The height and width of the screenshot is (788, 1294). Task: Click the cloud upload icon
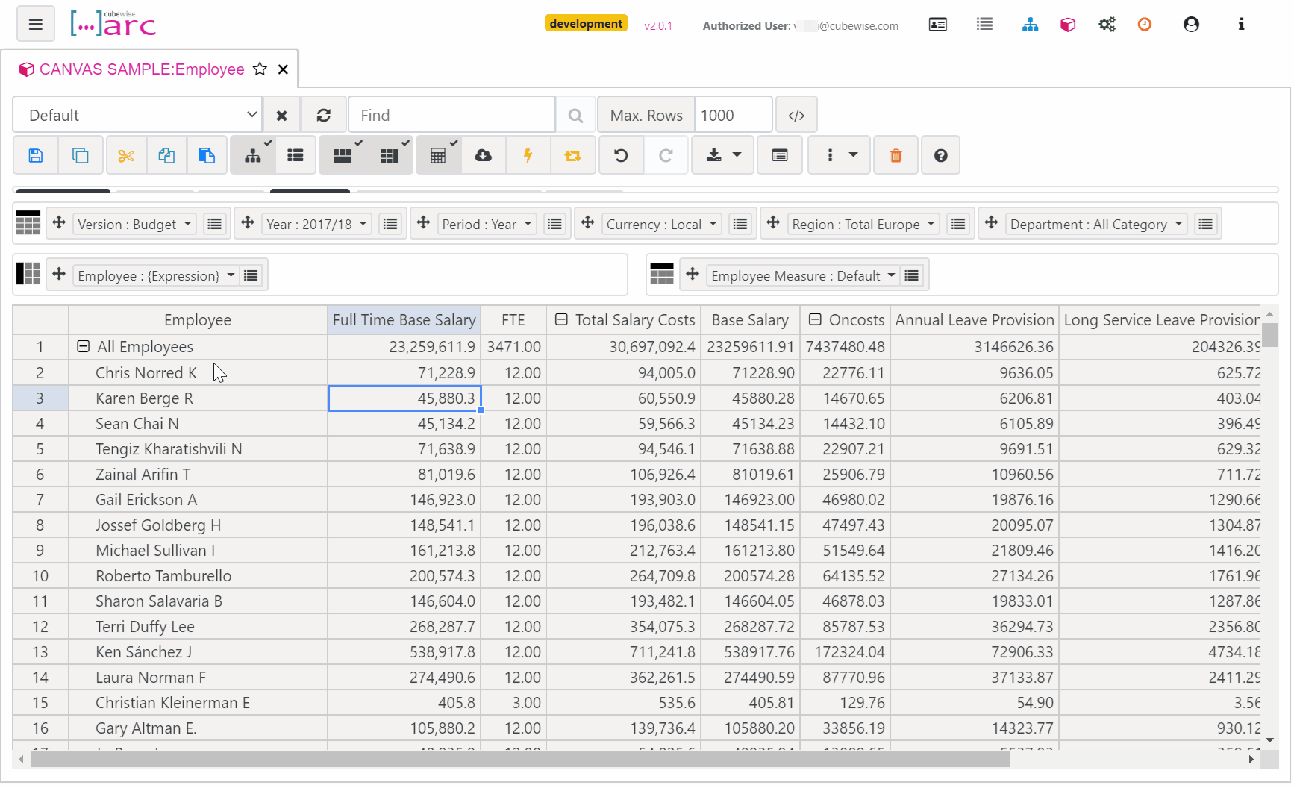tap(484, 155)
